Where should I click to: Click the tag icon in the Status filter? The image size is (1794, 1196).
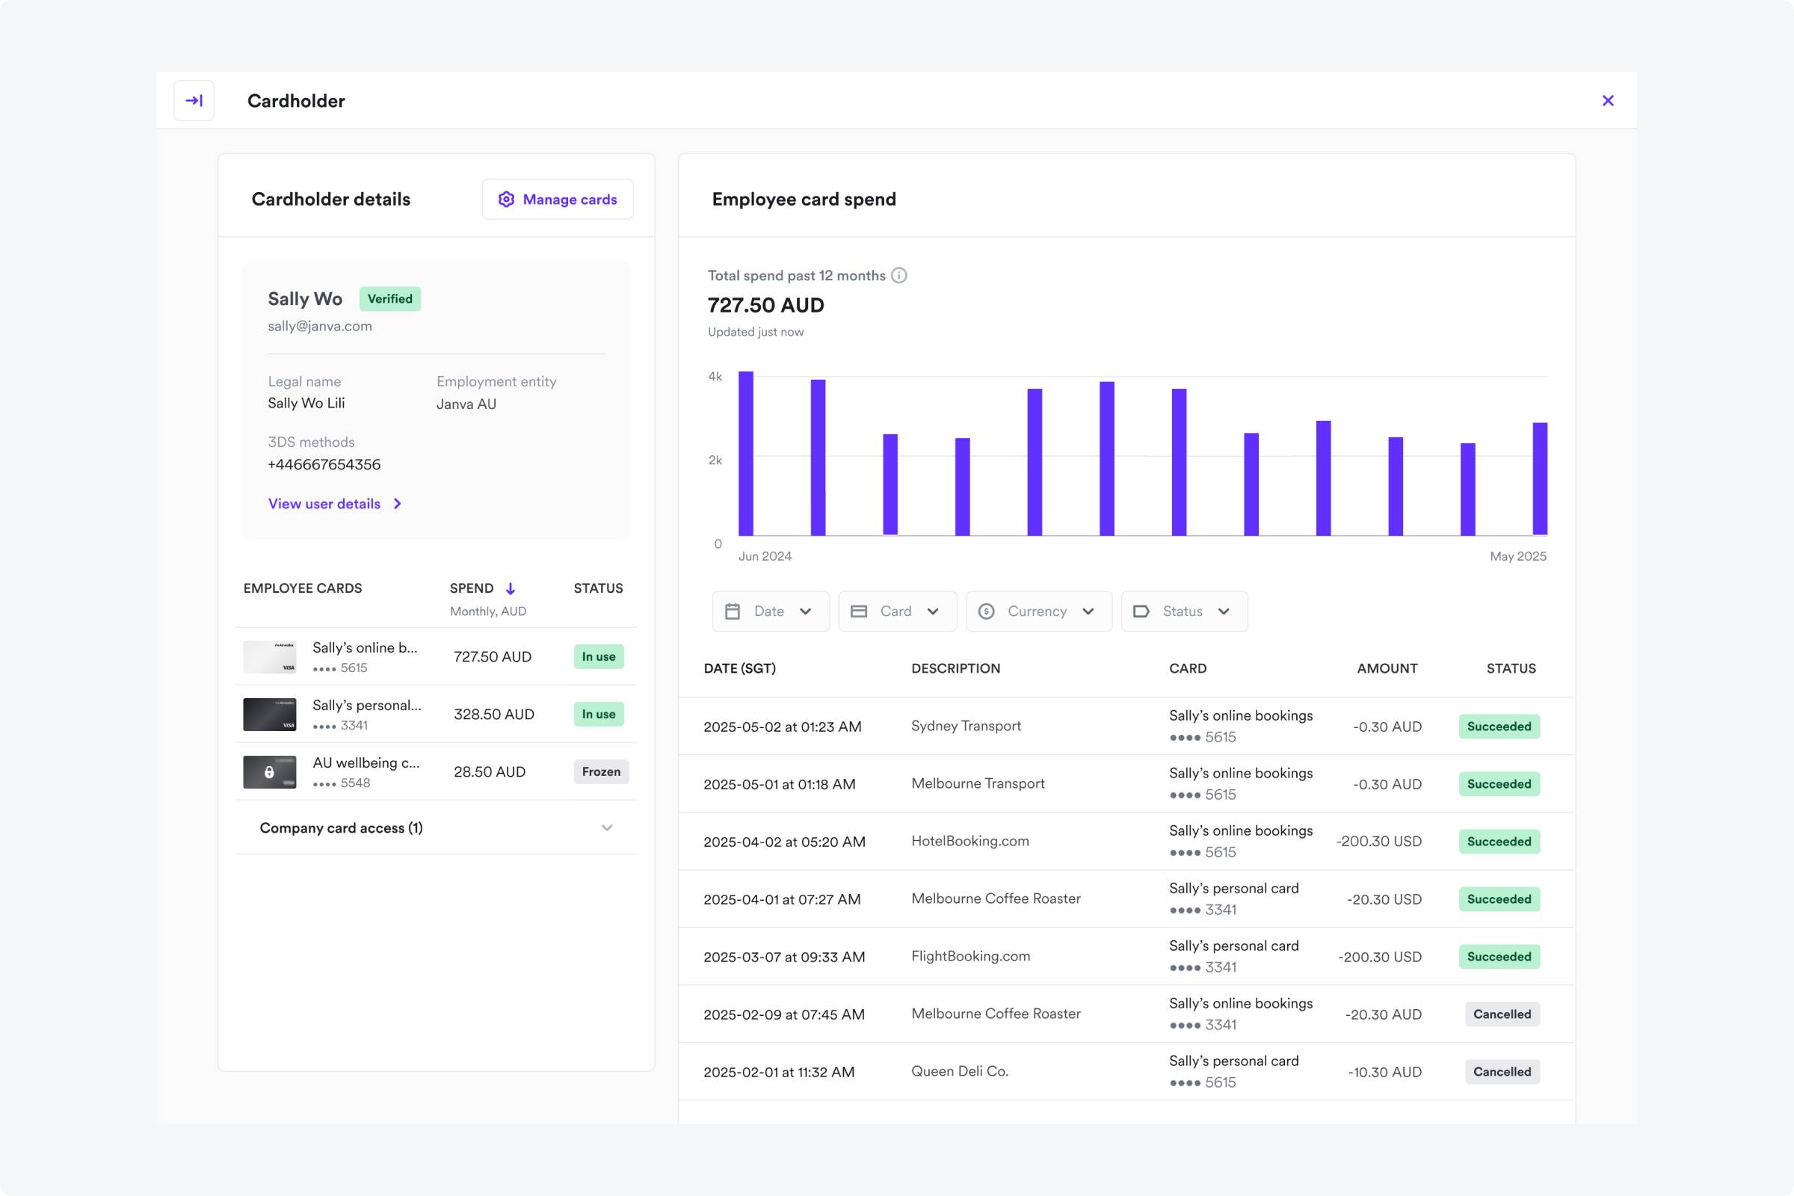pyautogui.click(x=1141, y=611)
